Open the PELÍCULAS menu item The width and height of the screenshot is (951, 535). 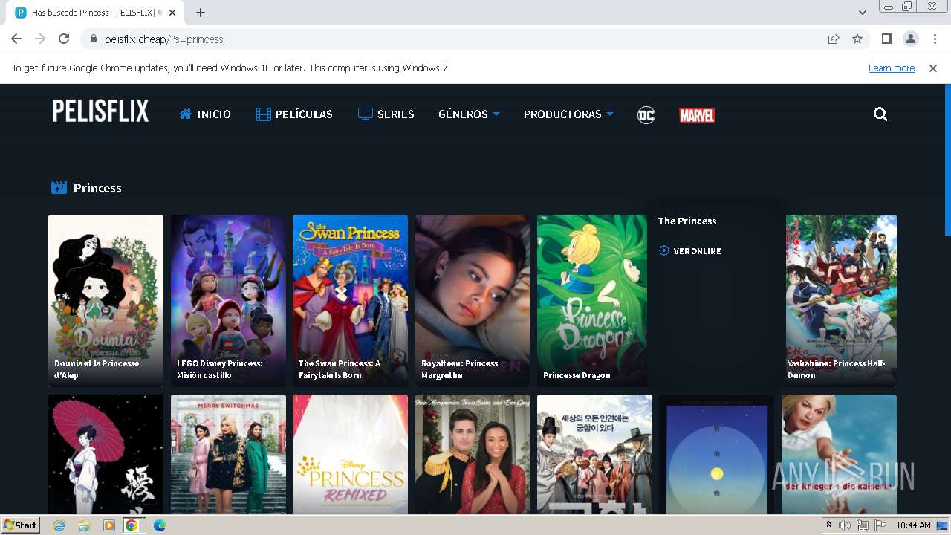pyautogui.click(x=294, y=114)
